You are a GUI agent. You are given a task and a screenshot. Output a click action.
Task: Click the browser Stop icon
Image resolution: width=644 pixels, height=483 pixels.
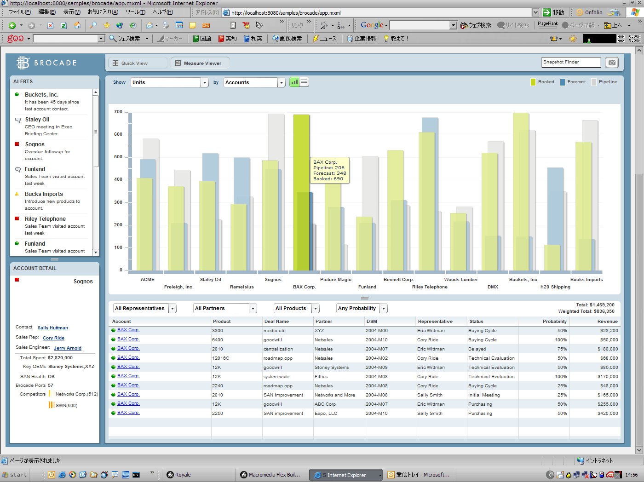click(x=51, y=25)
